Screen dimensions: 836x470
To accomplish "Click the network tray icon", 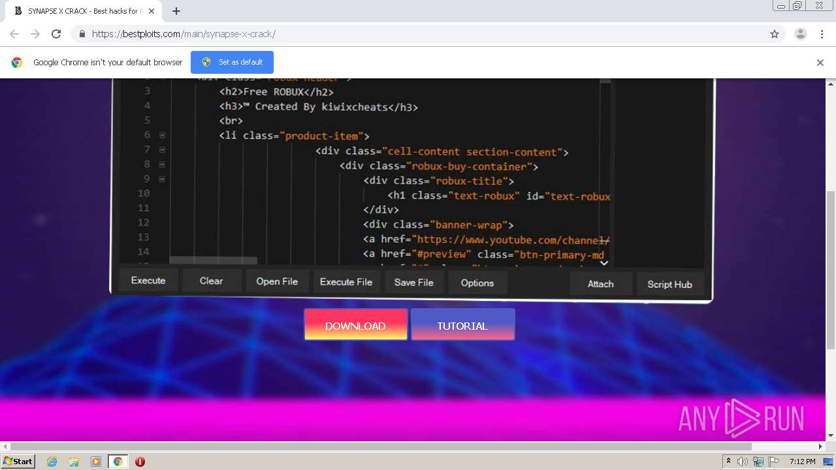I will click(x=758, y=462).
